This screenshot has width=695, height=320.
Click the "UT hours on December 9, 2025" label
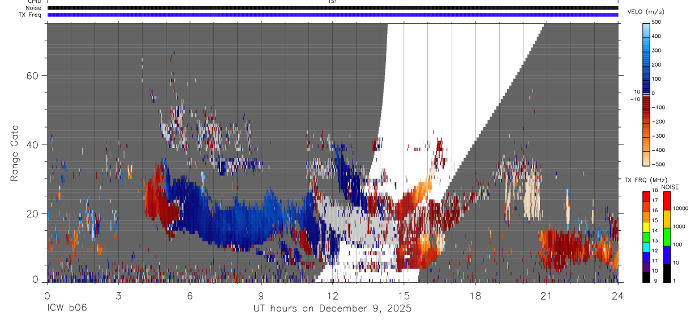coord(332,309)
